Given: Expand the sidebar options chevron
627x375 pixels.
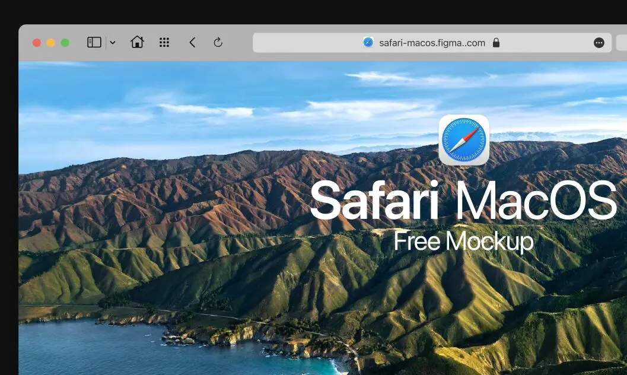Looking at the screenshot, I should click(x=113, y=43).
